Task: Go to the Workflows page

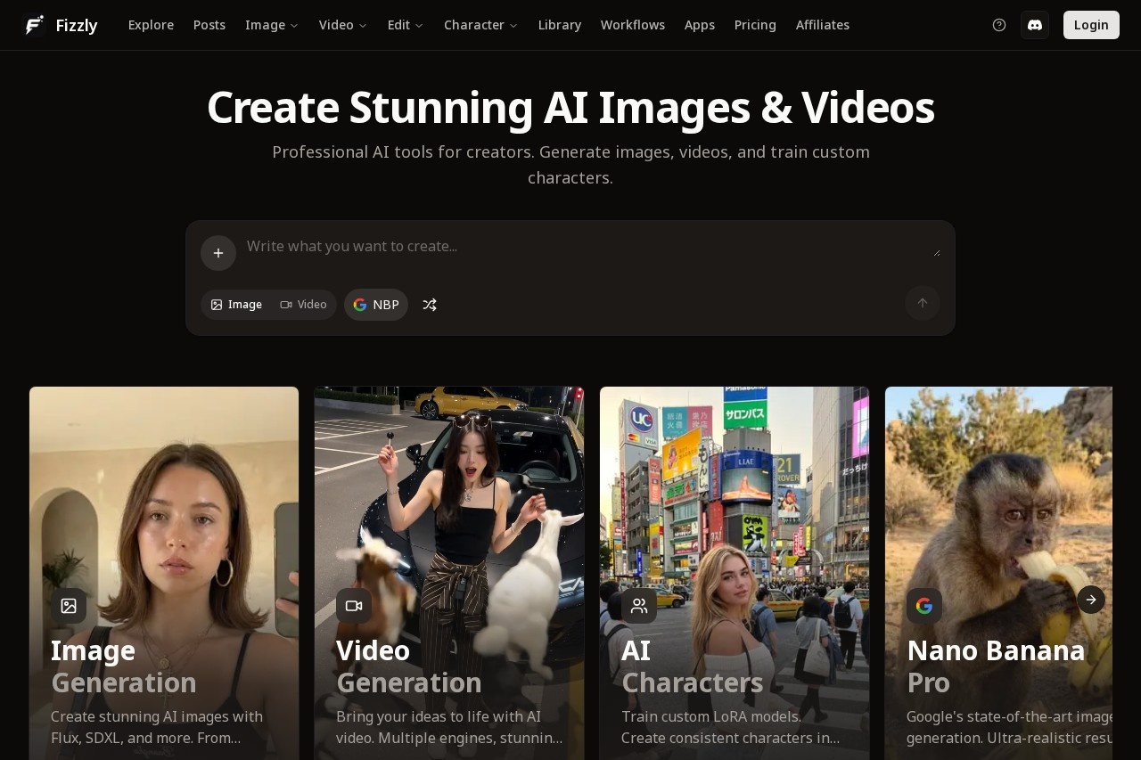Action: tap(633, 25)
